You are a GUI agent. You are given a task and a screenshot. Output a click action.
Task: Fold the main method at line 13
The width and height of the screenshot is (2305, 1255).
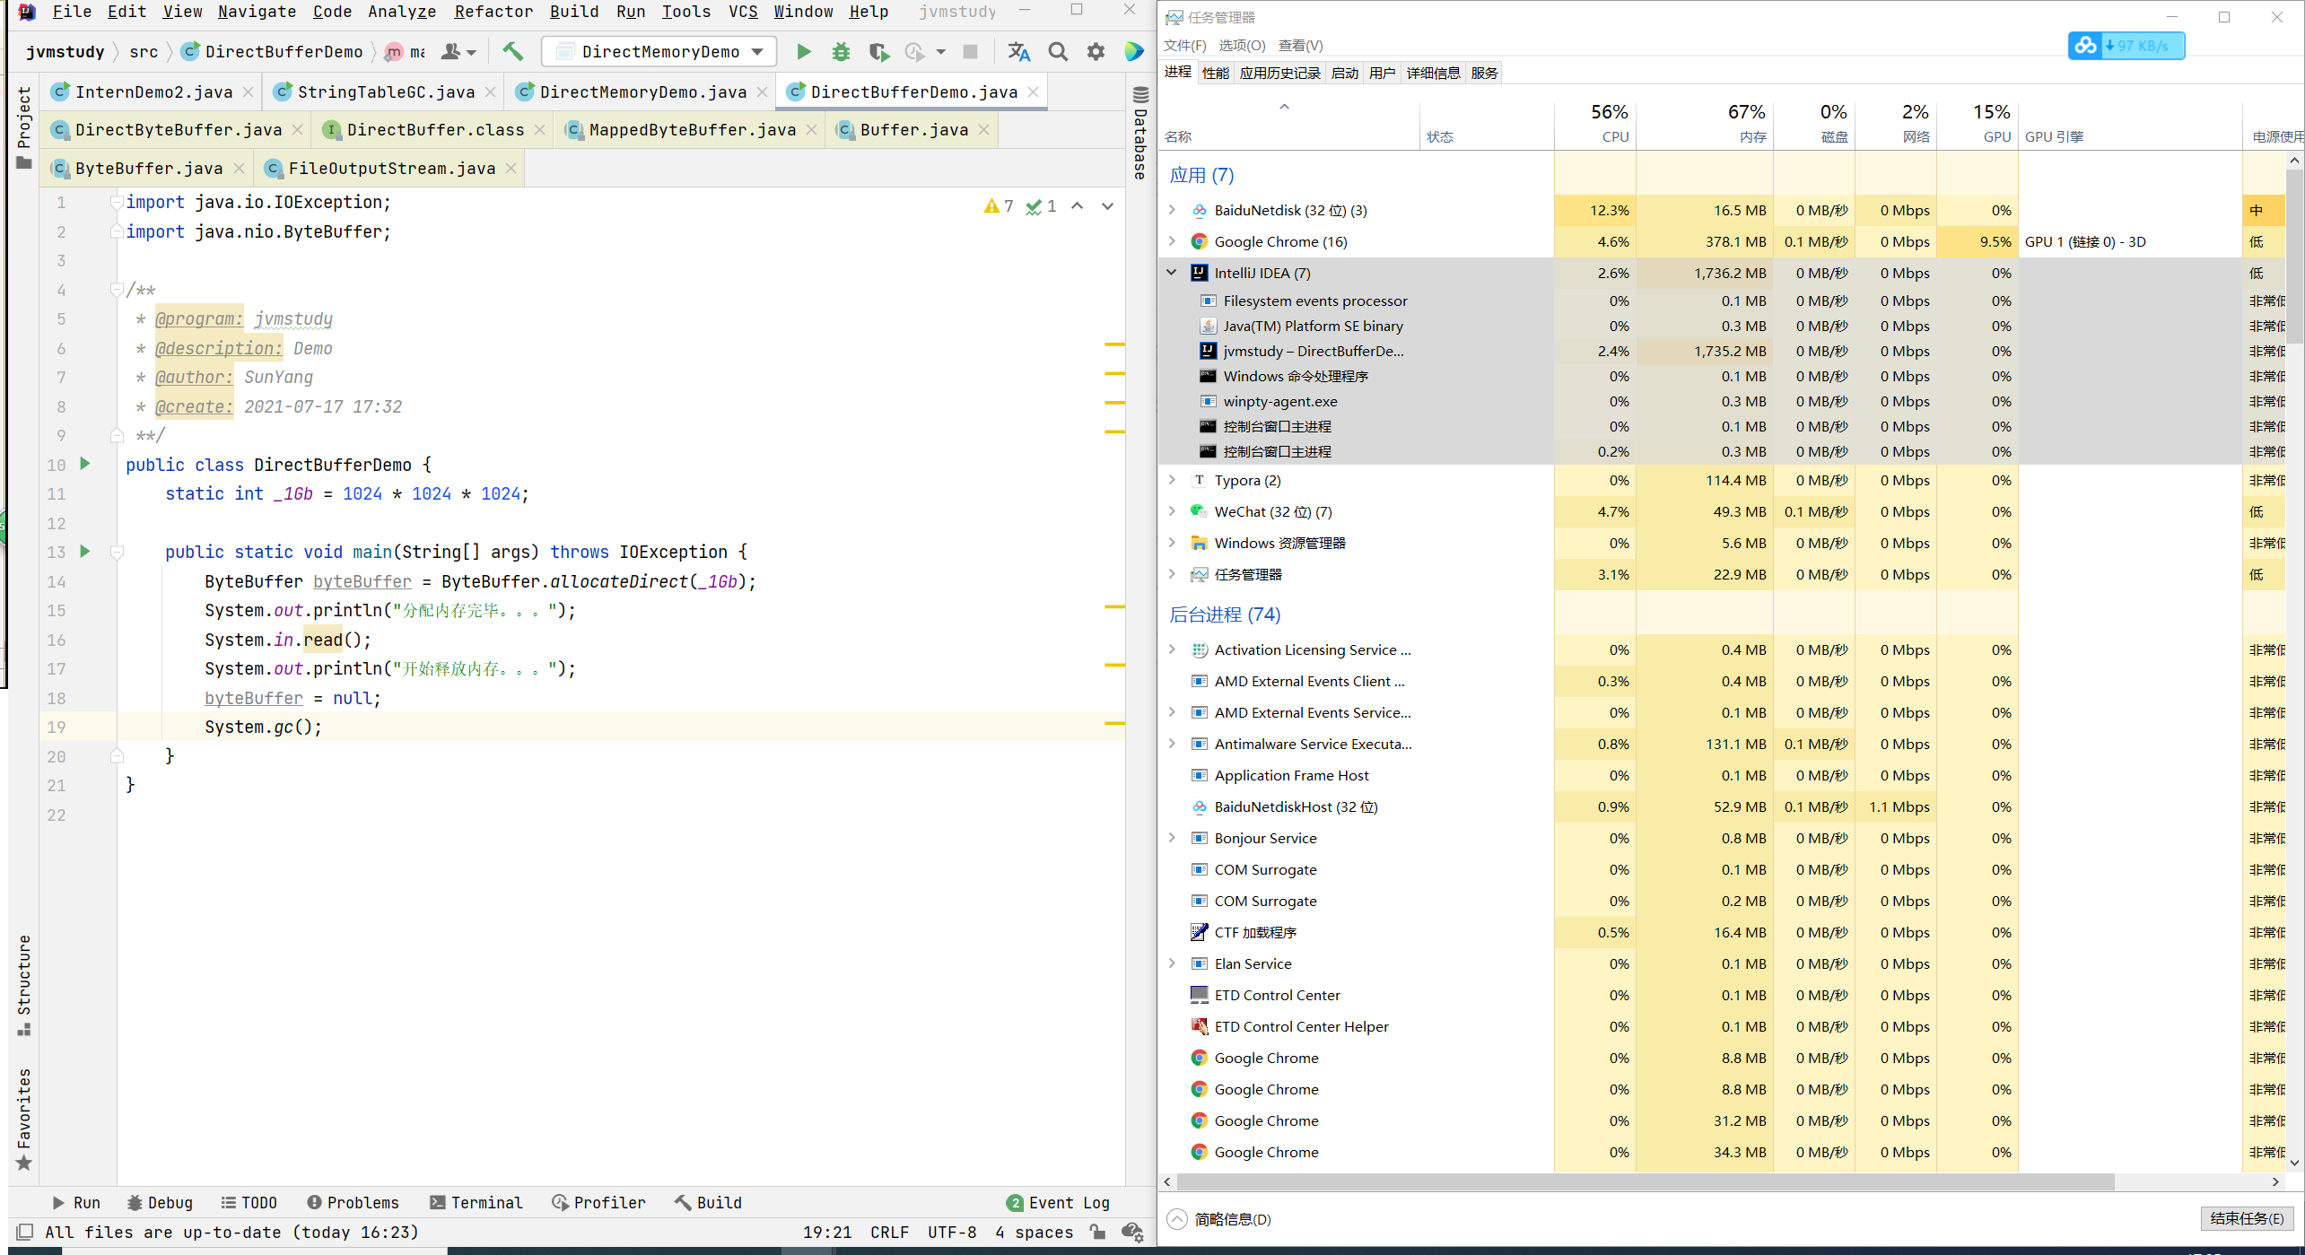pos(117,552)
